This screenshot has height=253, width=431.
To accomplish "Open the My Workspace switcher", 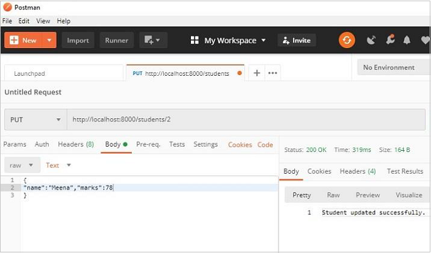I will coord(228,40).
